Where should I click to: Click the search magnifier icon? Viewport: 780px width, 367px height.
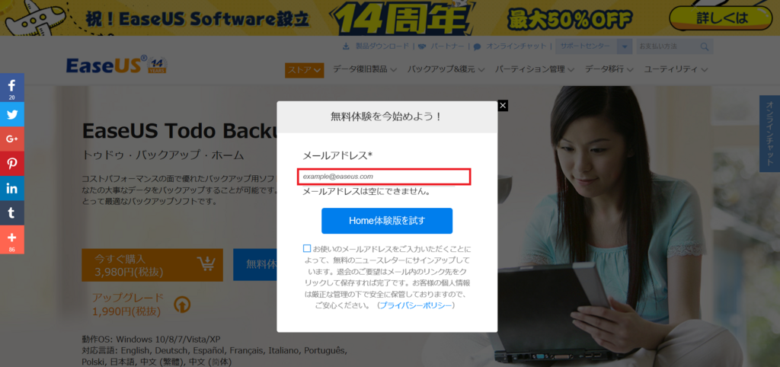coord(705,46)
